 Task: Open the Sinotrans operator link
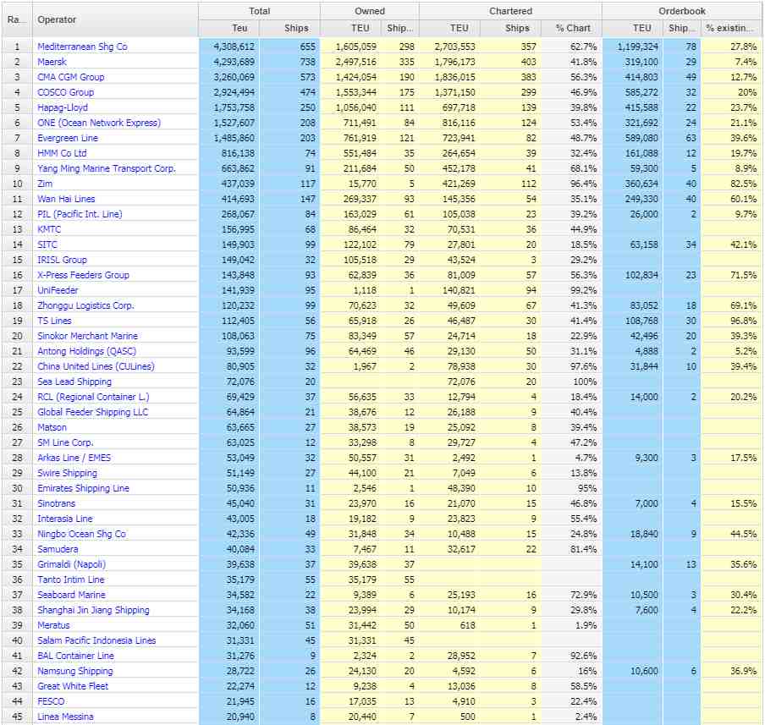[x=56, y=503]
